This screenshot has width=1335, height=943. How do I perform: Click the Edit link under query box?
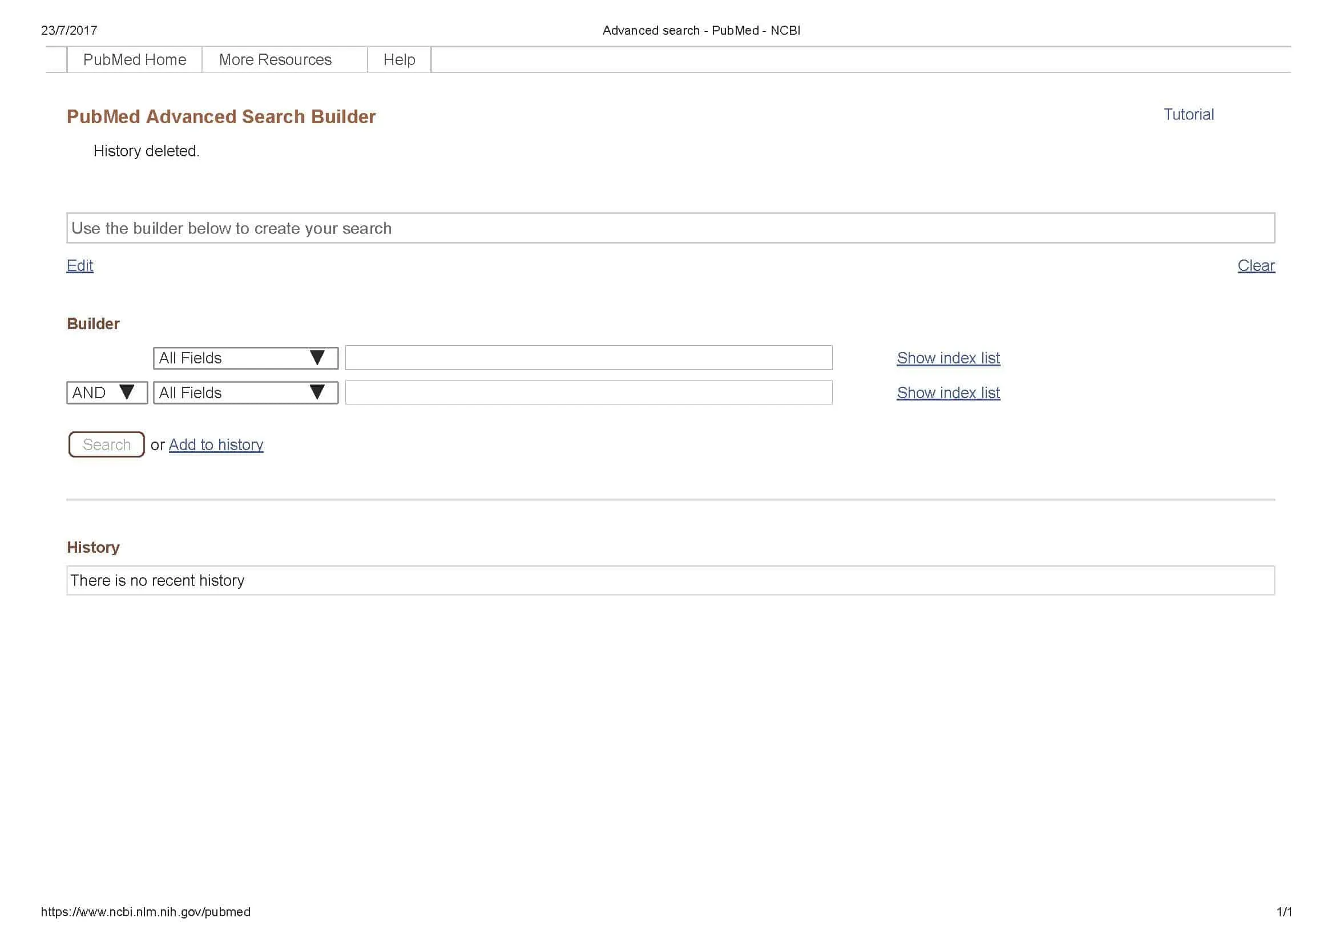pos(80,265)
